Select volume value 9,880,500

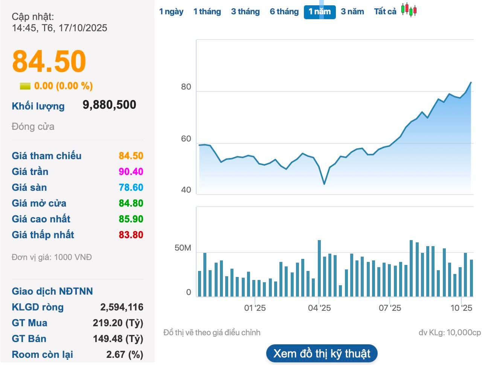coord(110,105)
